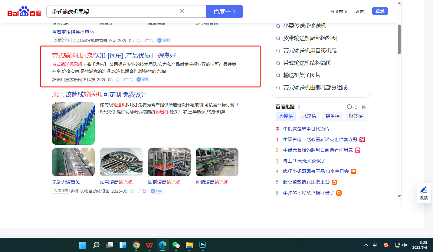Click the page vertical scrollbar thumb

click(x=399, y=39)
